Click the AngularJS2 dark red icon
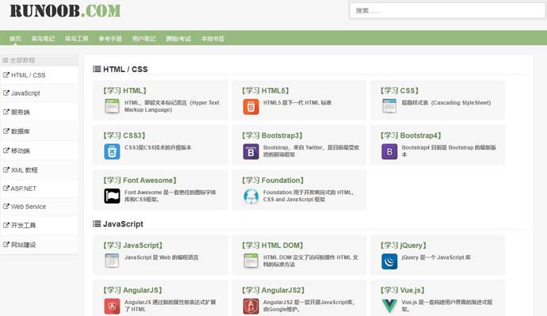The width and height of the screenshot is (547, 316). [x=251, y=306]
